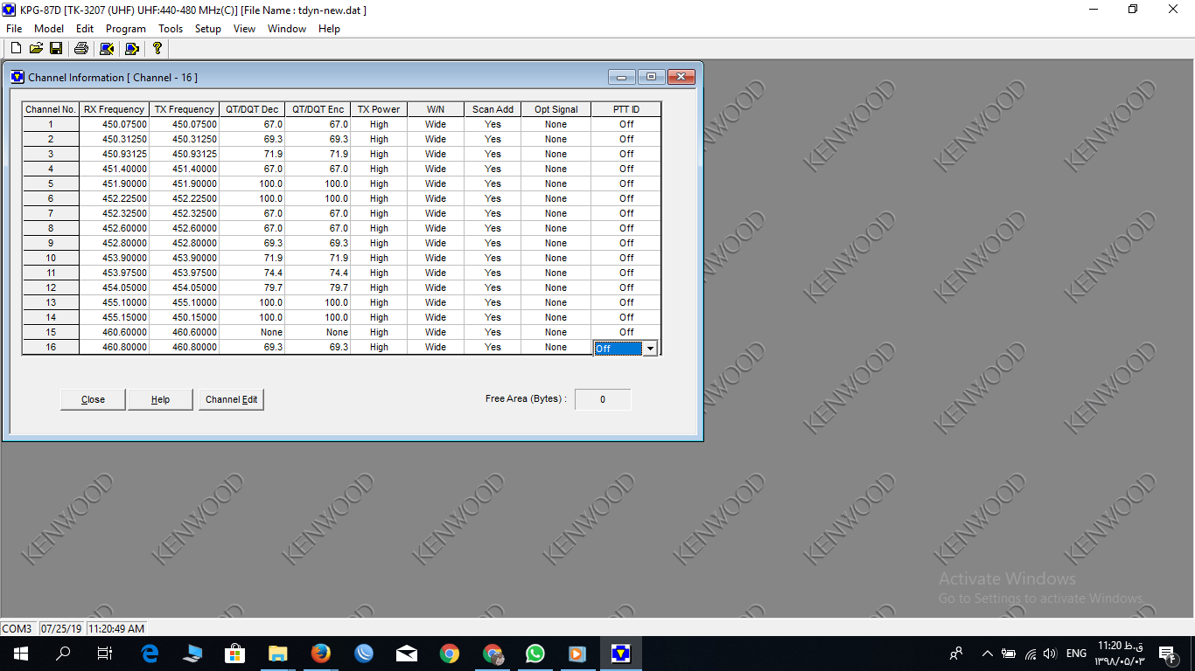Click the yellow question mark help icon

(157, 48)
